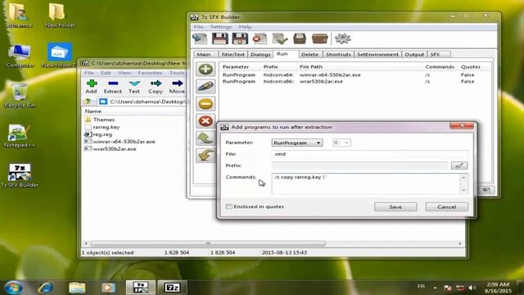Image resolution: width=524 pixels, height=295 pixels.
Task: Click the Move button in 7-Zip file manager
Action: coord(177,87)
